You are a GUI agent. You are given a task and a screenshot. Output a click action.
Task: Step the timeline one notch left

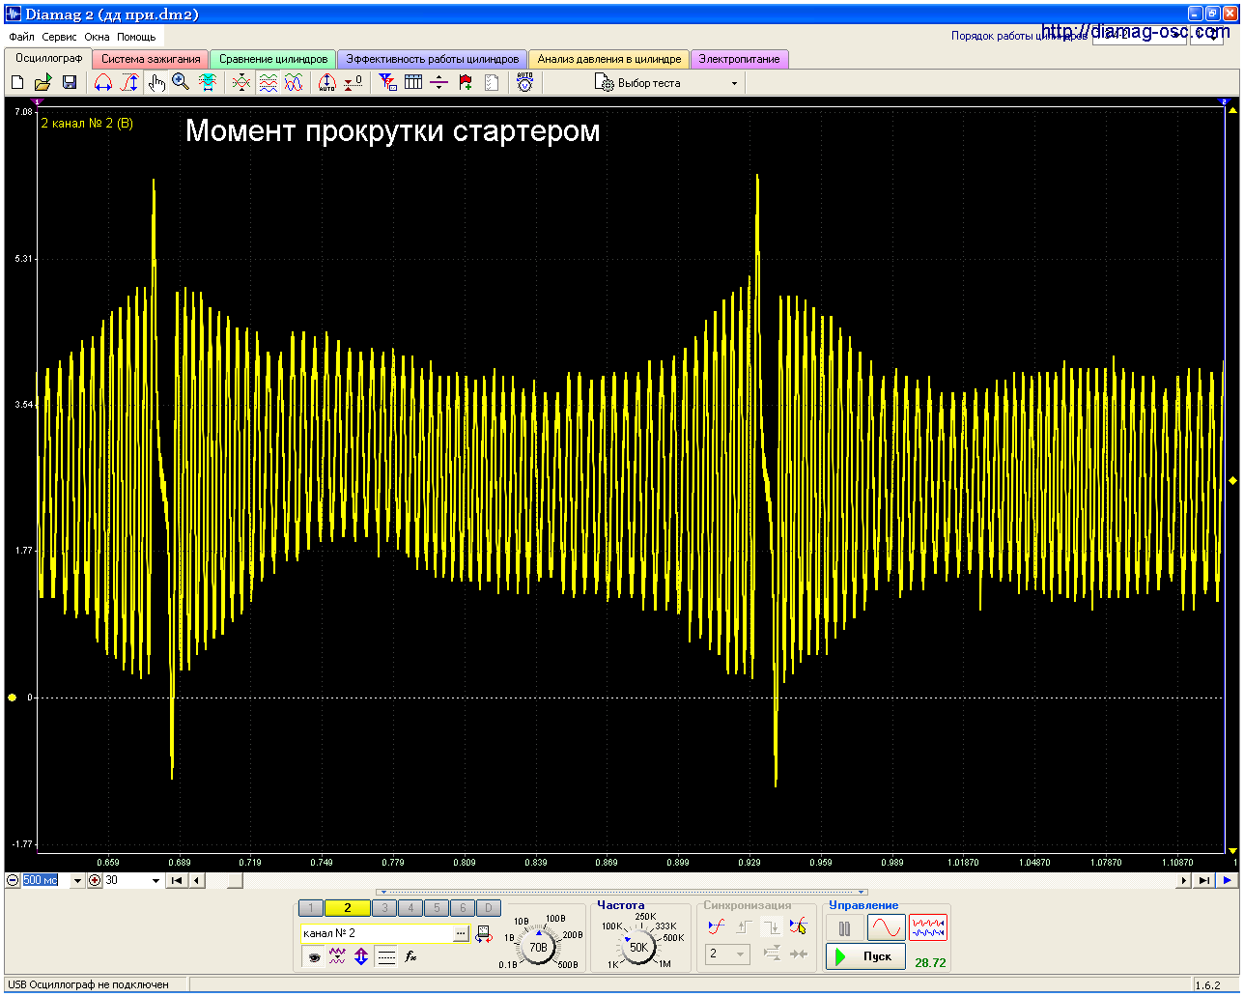tap(197, 880)
